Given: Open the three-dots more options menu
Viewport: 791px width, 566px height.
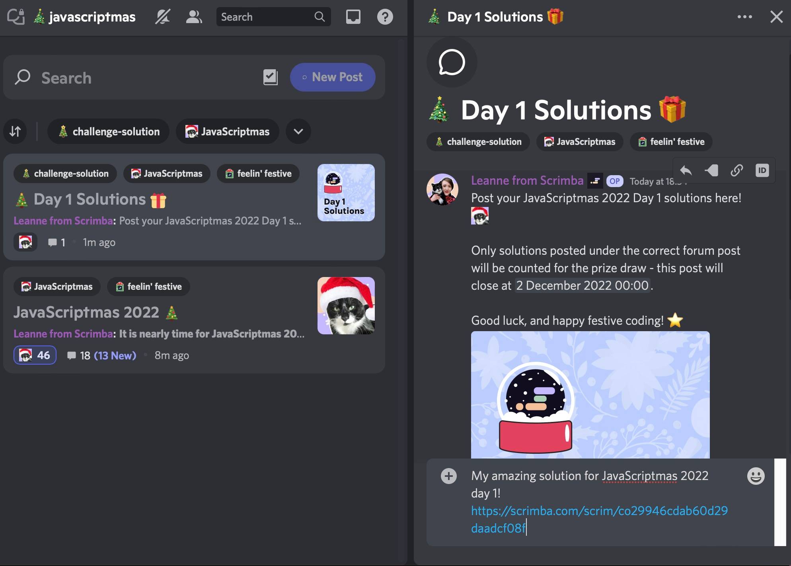Looking at the screenshot, I should 744,17.
